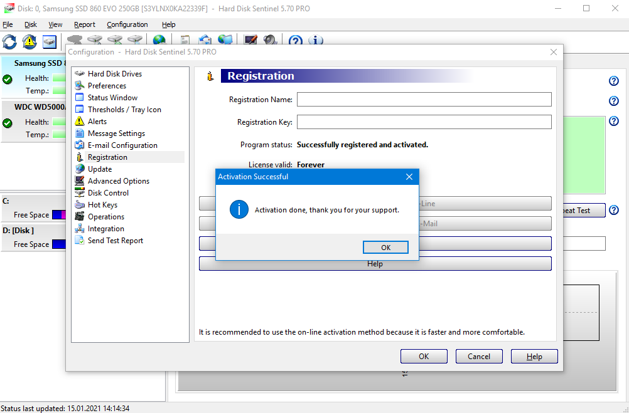
Task: Select Hot Keys in the settings list
Action: [102, 205]
